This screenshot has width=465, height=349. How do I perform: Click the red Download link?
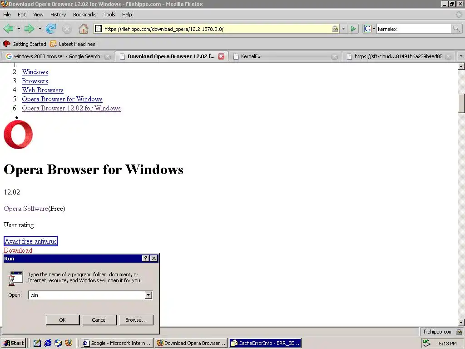18,250
